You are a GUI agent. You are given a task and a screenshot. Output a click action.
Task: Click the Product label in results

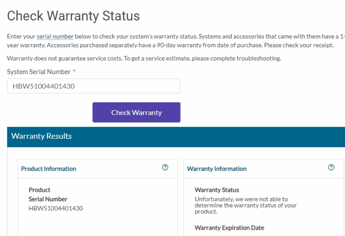pos(39,190)
